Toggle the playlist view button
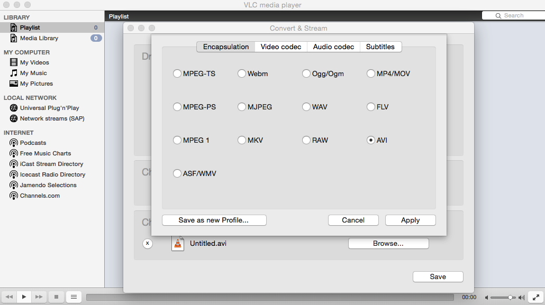545x305 pixels. (74, 297)
